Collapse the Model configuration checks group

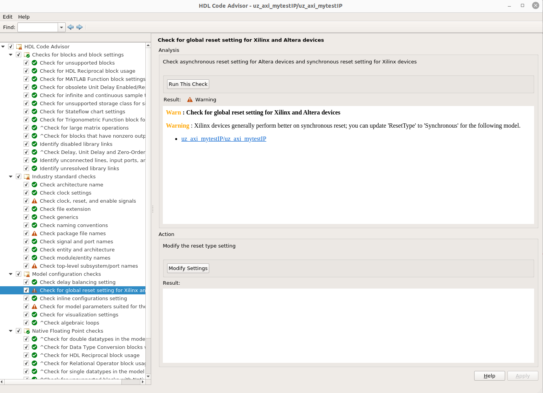pyautogui.click(x=11, y=274)
